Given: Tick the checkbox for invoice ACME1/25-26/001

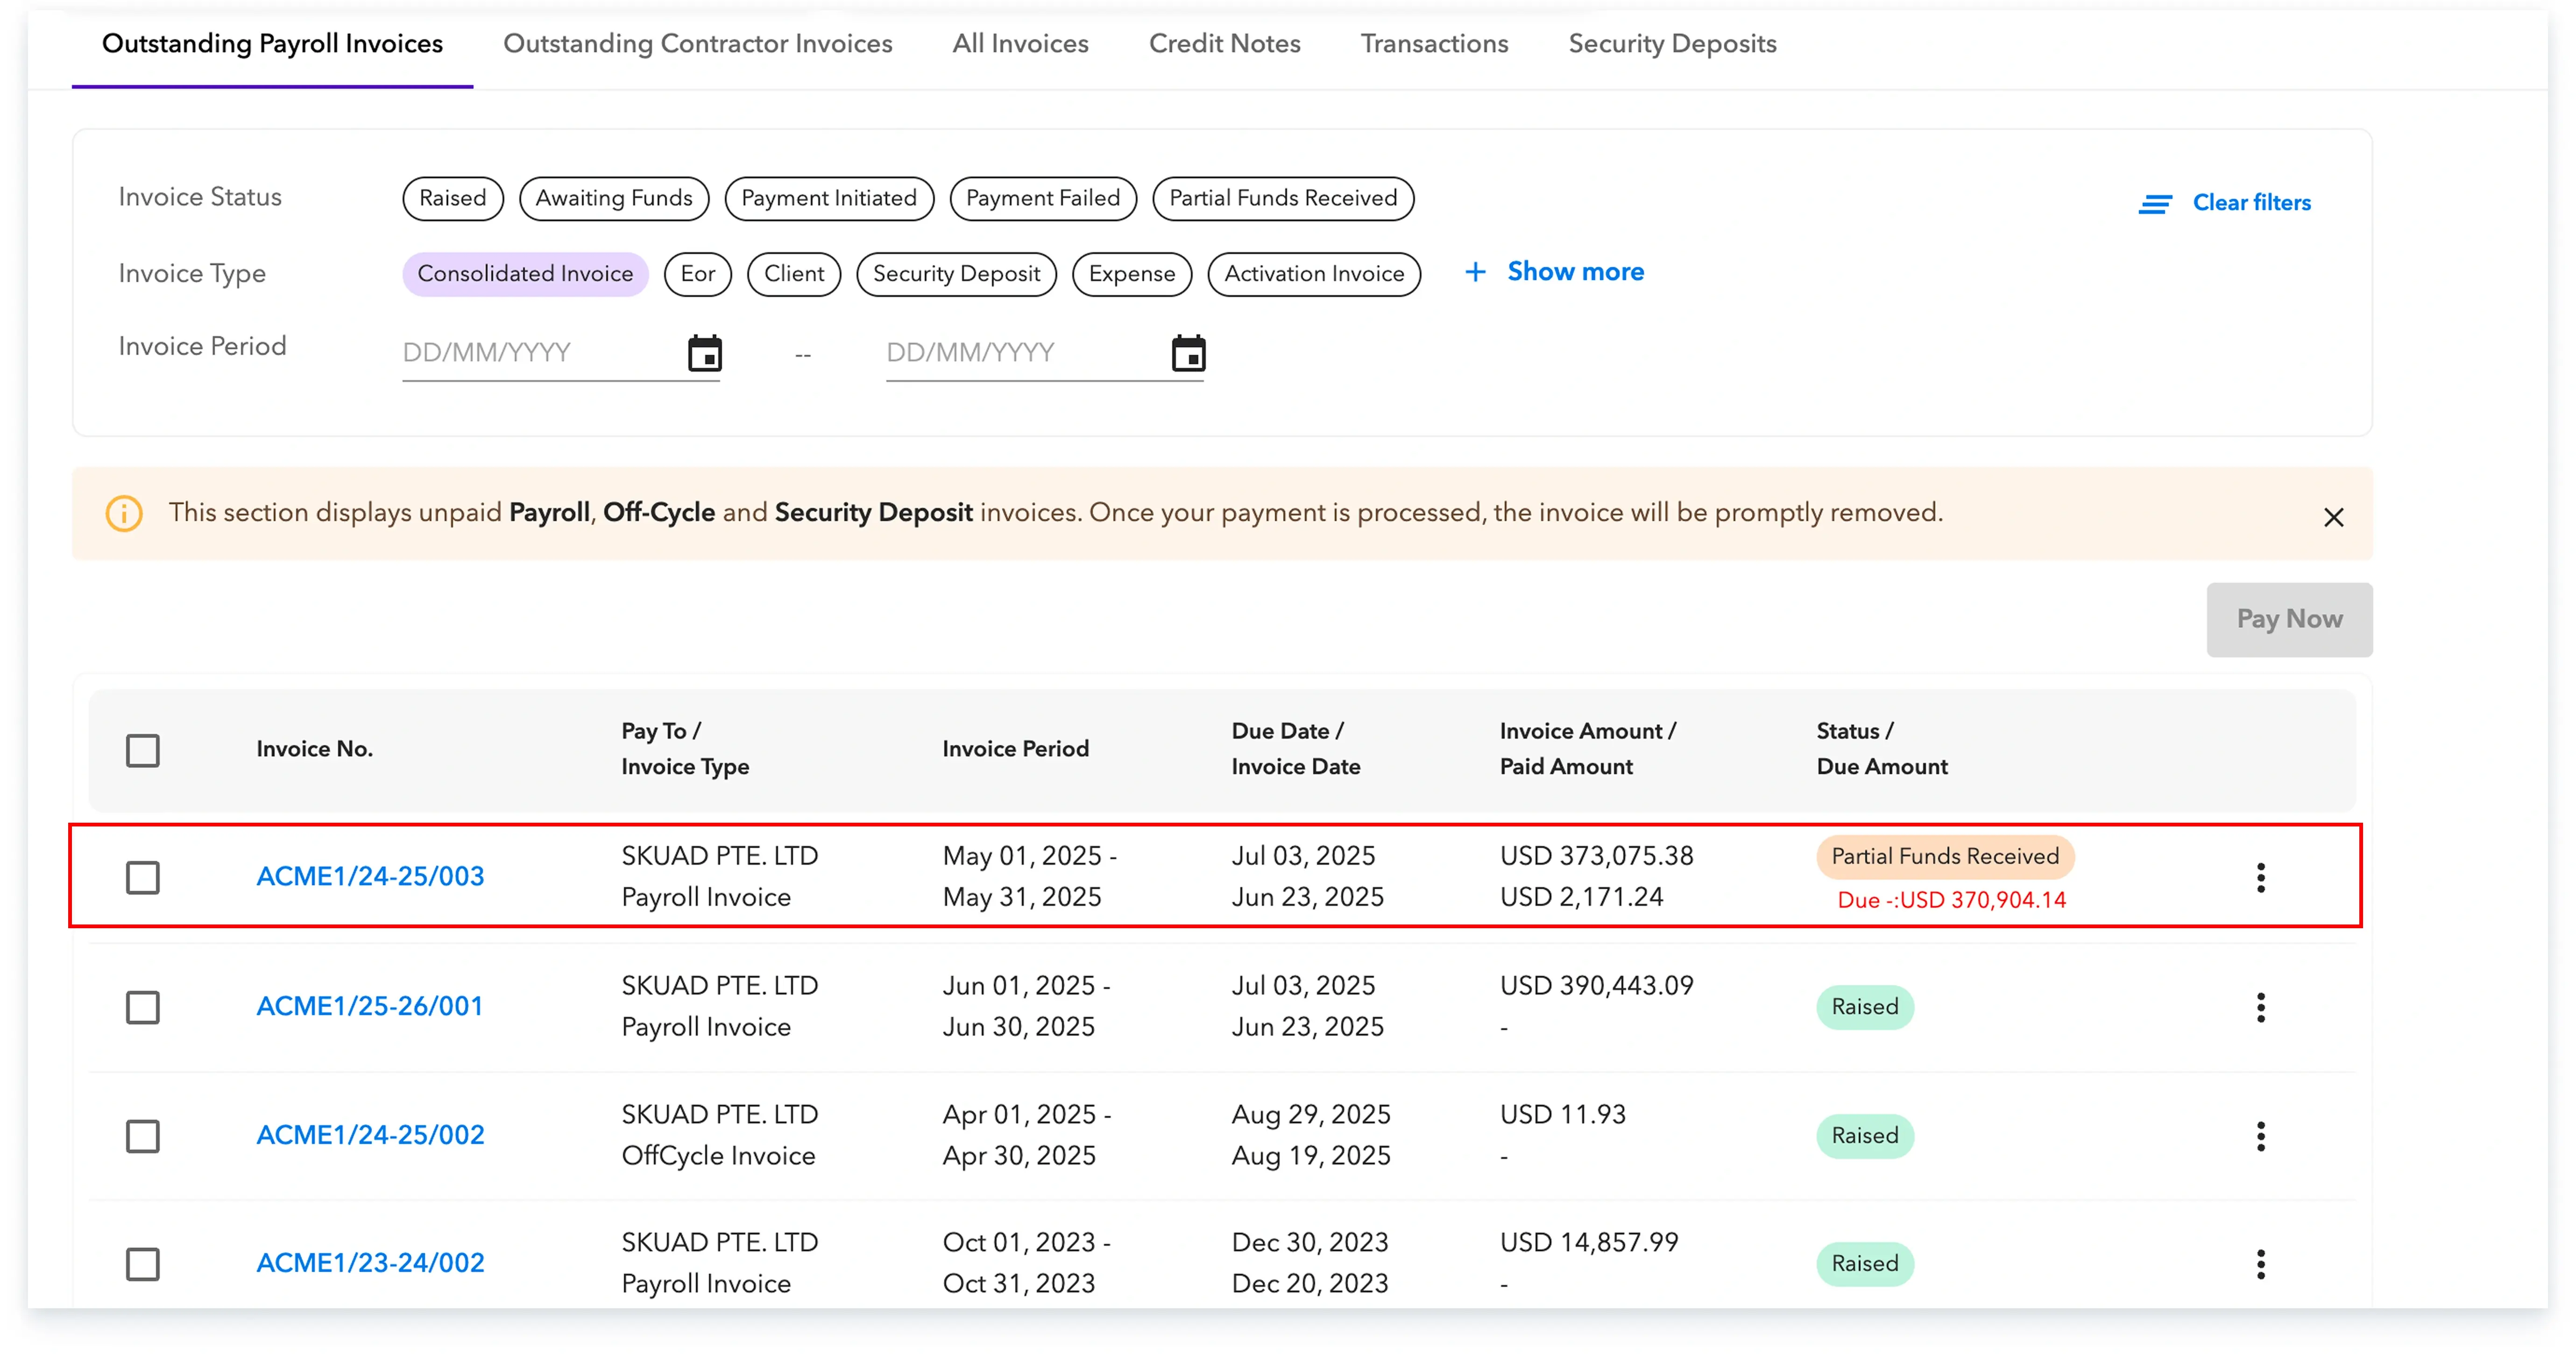Looking at the screenshot, I should coord(143,1007).
